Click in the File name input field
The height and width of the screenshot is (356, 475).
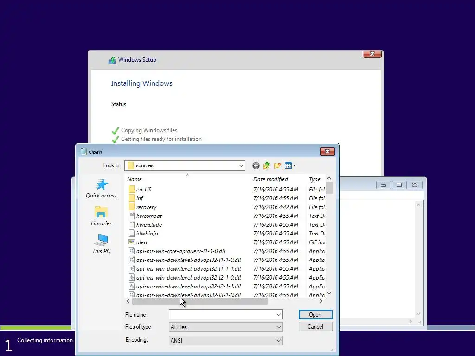222,315
